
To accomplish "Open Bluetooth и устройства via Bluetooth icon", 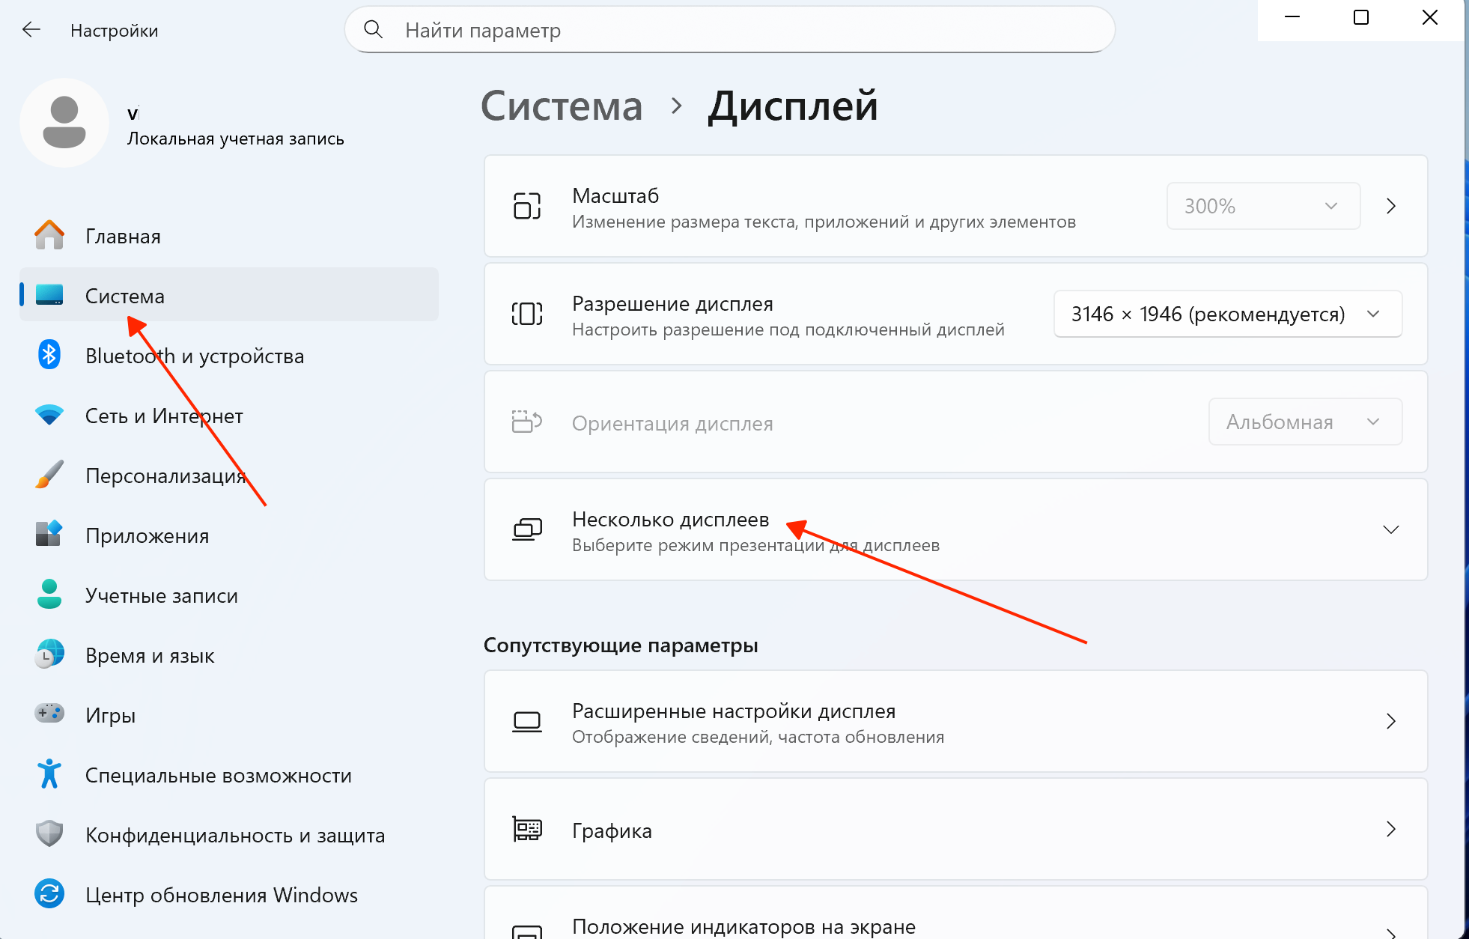I will click(49, 355).
